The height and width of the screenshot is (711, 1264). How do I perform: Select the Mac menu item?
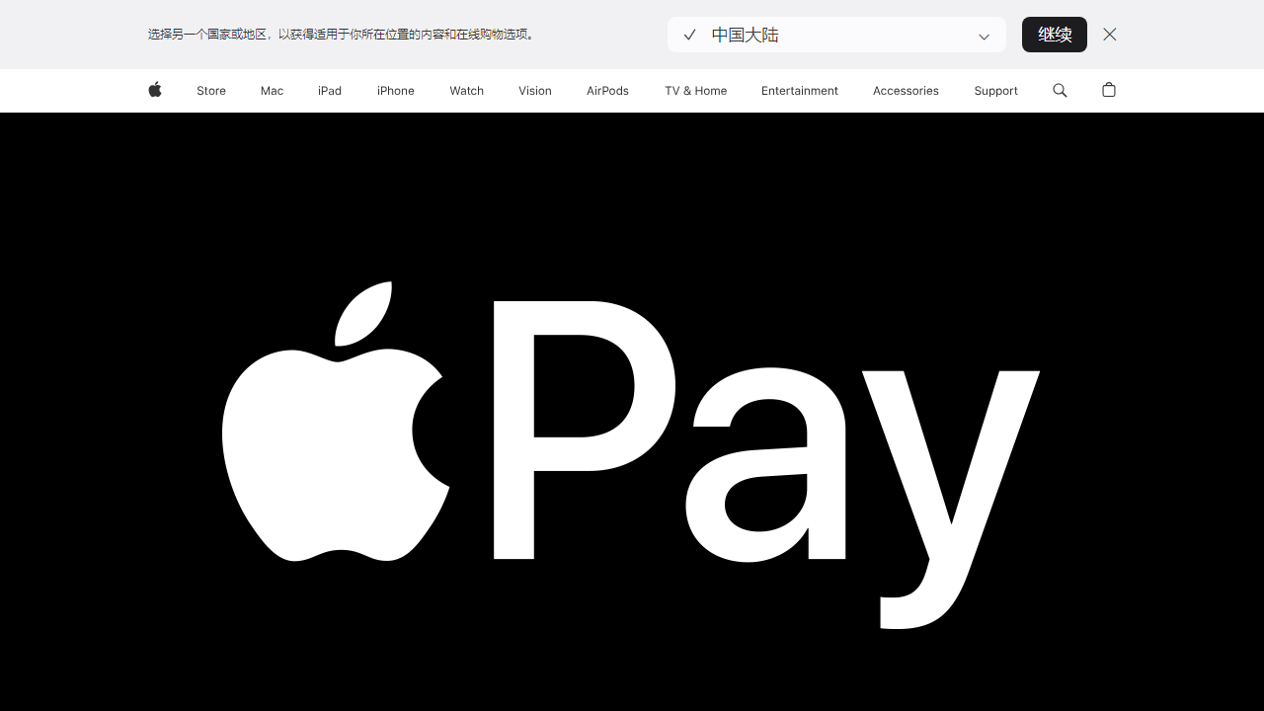(271, 90)
